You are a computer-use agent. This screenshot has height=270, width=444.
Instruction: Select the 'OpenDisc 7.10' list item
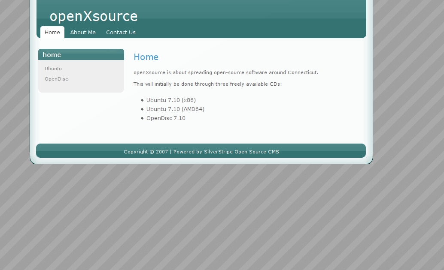(166, 118)
